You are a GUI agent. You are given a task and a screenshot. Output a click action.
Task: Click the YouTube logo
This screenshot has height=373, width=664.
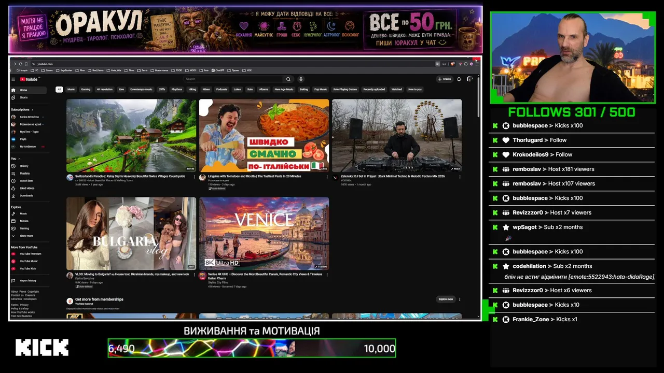tap(29, 79)
